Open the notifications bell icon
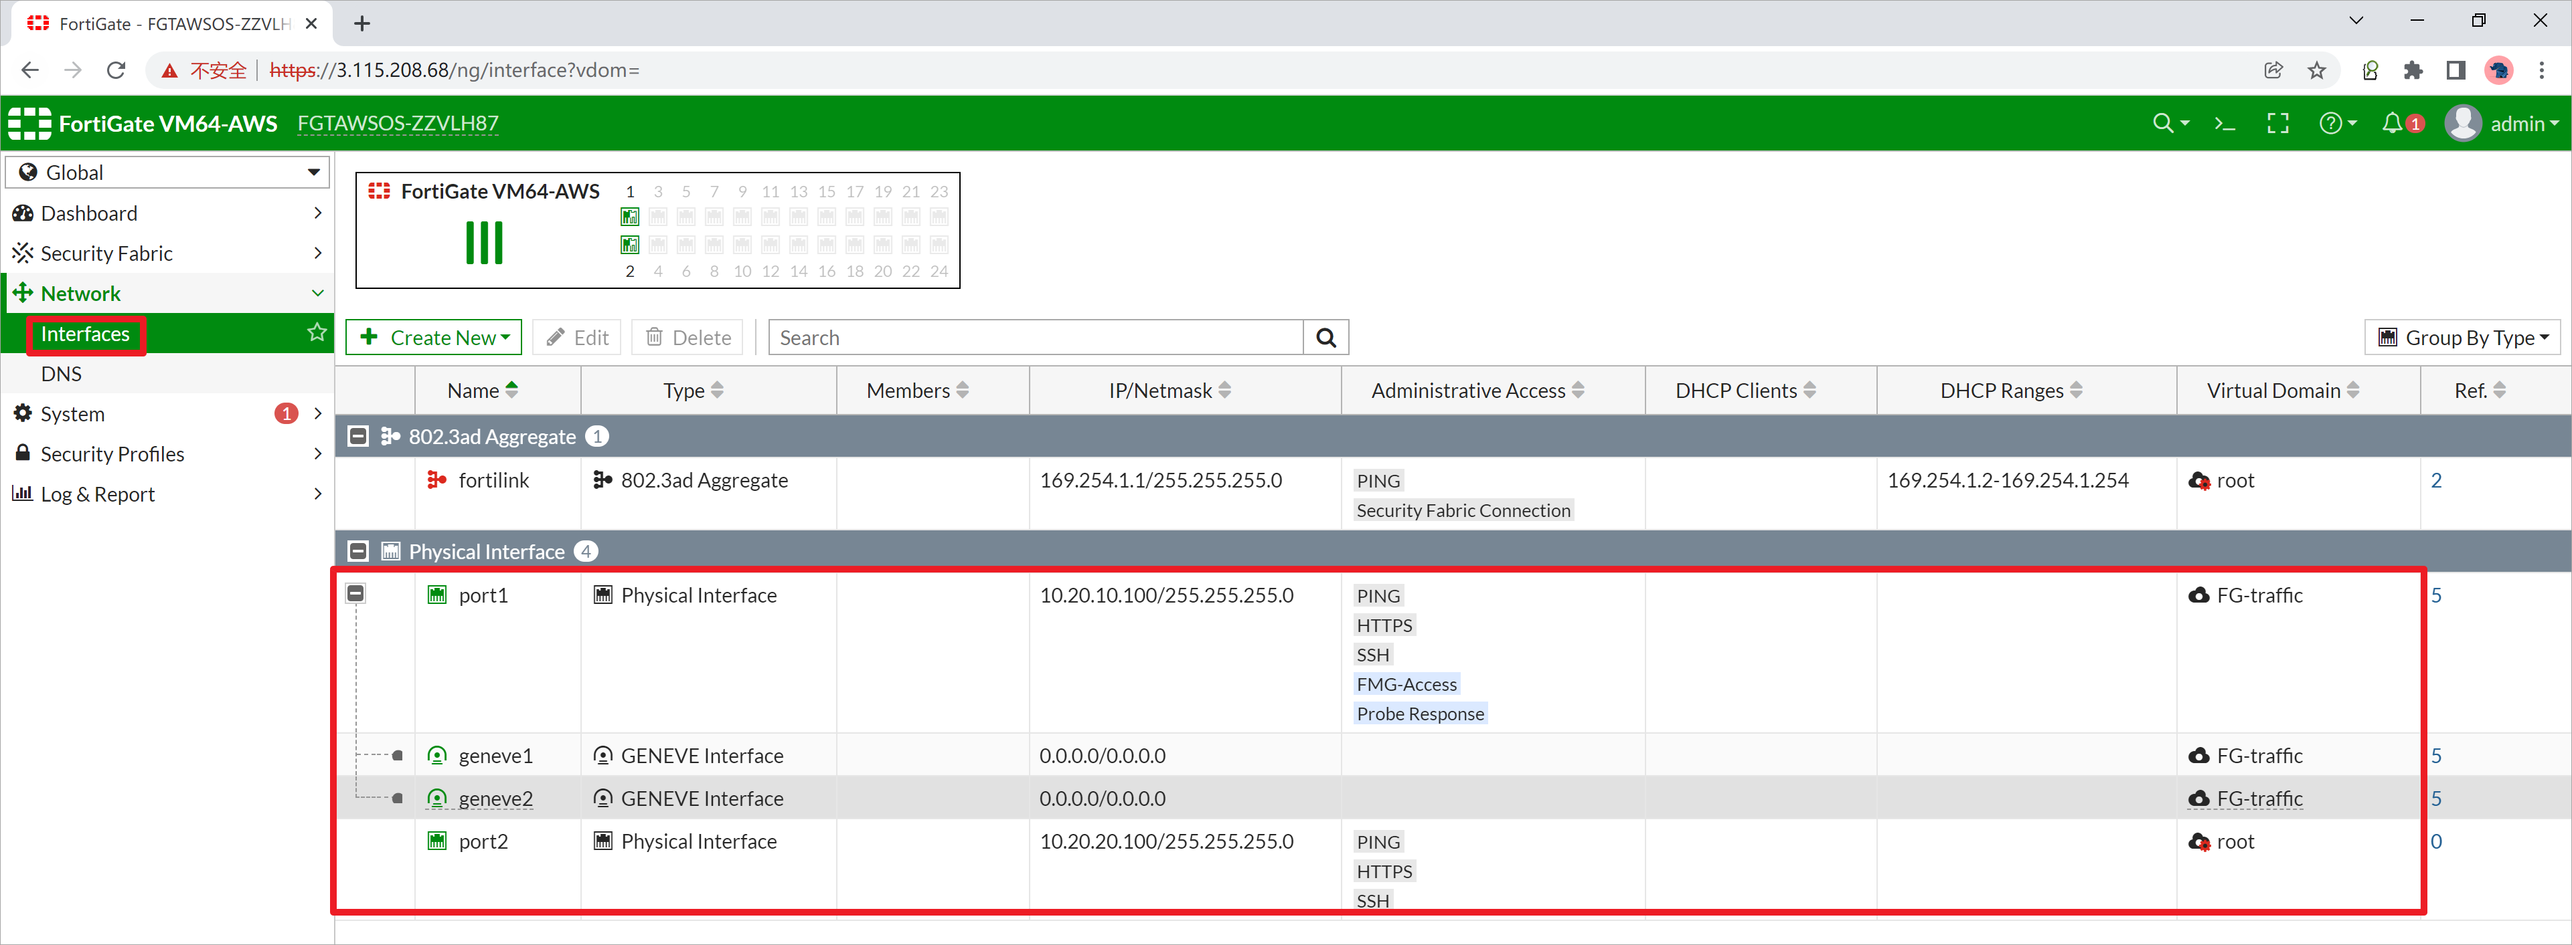Image resolution: width=2572 pixels, height=945 pixels. (2393, 124)
